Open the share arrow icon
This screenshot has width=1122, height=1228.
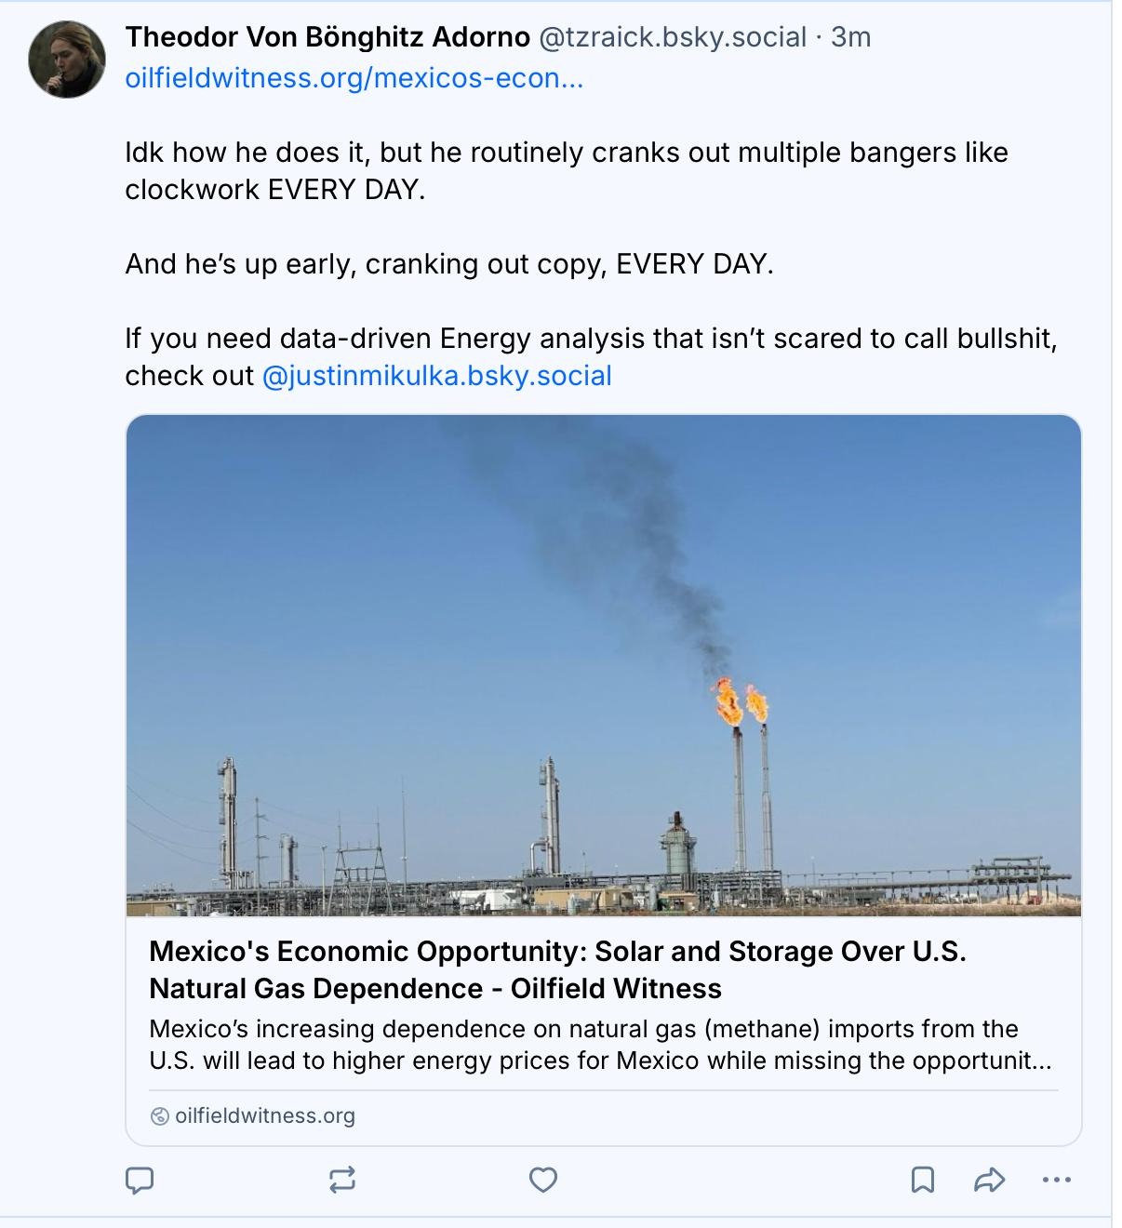coord(989,1181)
